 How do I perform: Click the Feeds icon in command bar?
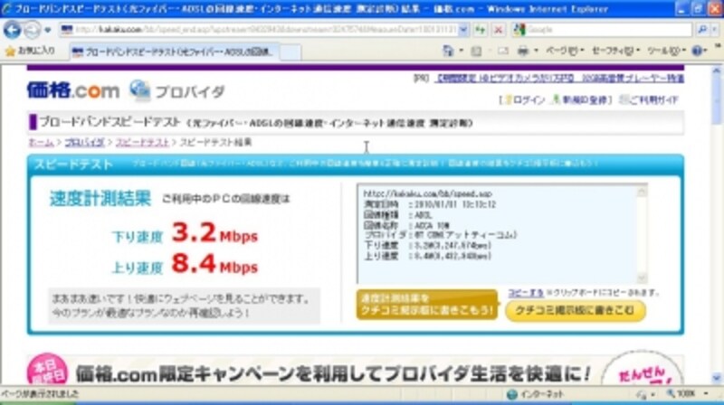(477, 51)
